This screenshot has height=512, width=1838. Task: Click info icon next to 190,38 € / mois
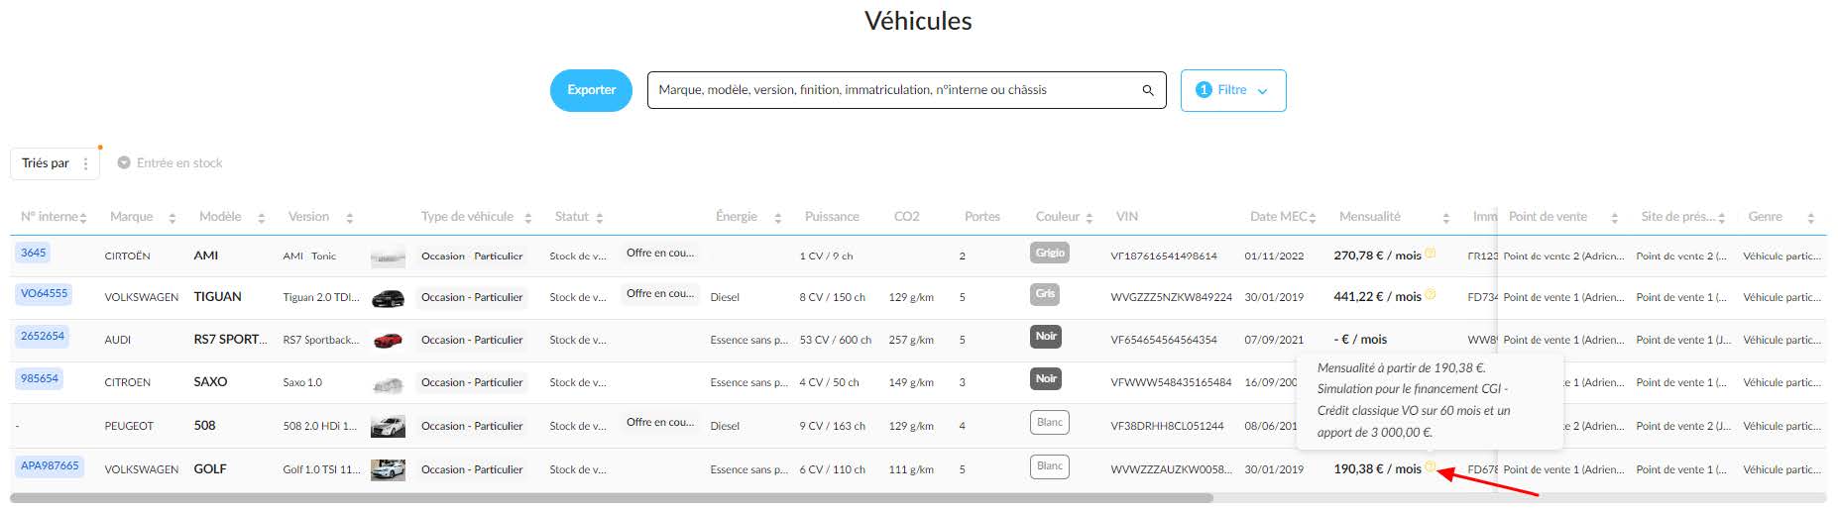[x=1430, y=466]
